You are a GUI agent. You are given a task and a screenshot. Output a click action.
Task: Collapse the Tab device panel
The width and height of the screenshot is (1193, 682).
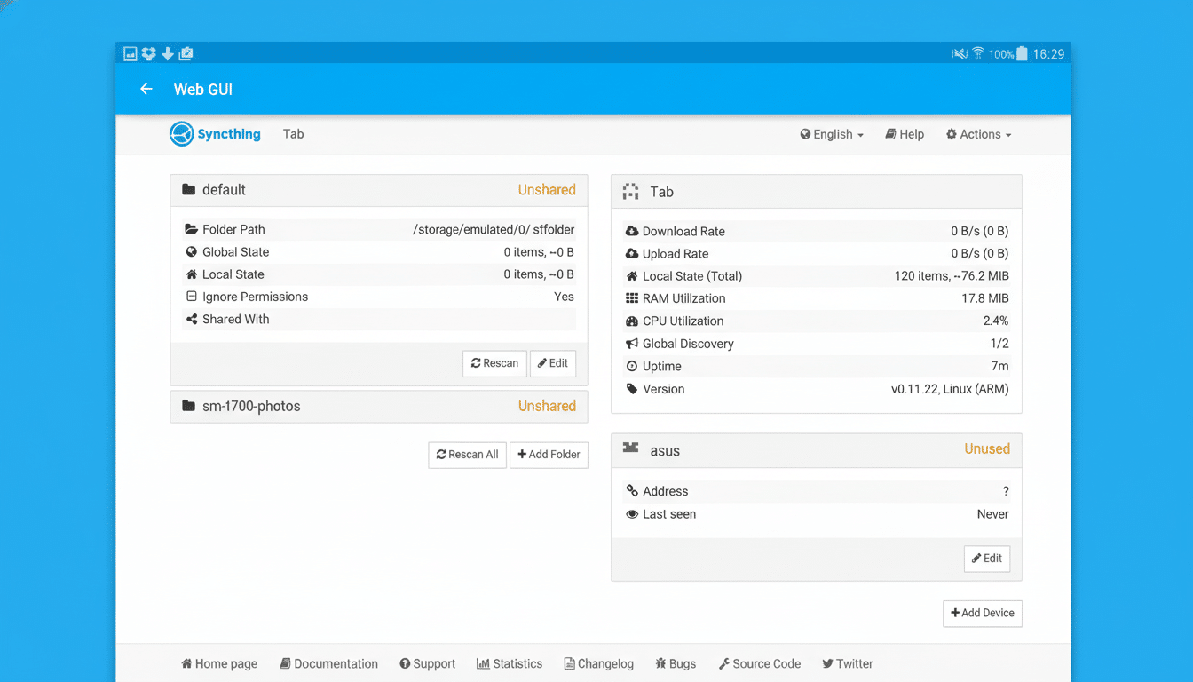(816, 191)
